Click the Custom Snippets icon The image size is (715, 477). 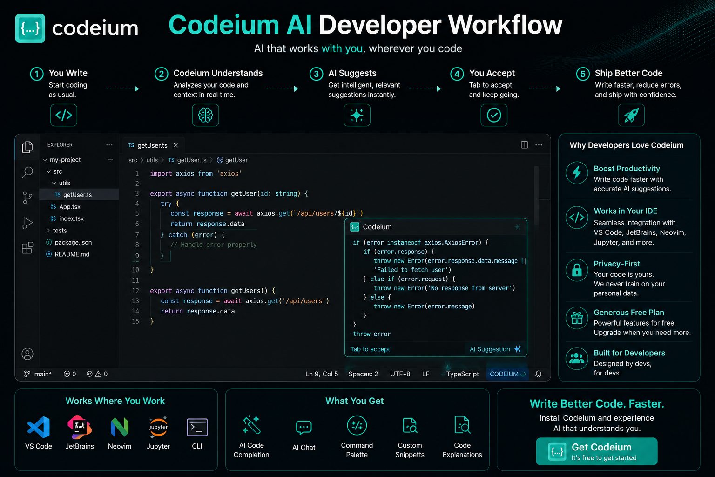(x=410, y=425)
